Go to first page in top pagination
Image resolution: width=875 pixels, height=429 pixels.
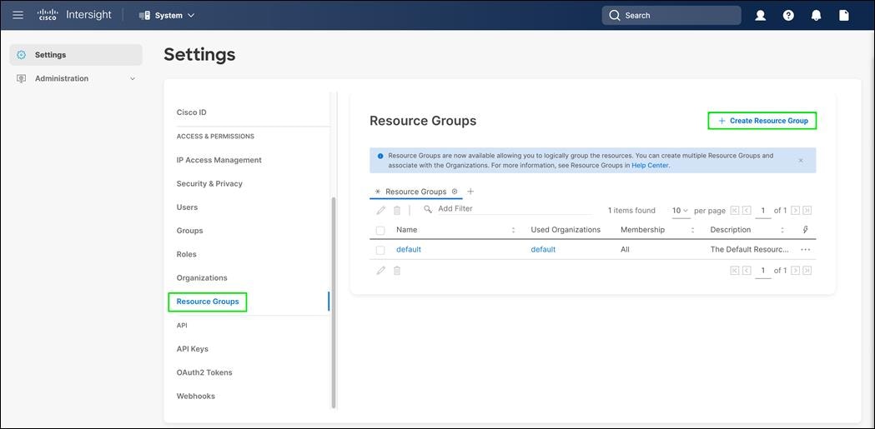734,211
